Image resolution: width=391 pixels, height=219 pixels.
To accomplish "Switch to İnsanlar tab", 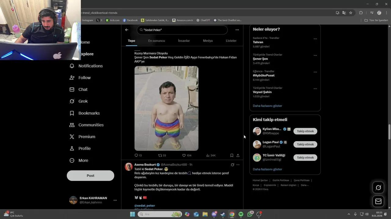I will (184, 41).
